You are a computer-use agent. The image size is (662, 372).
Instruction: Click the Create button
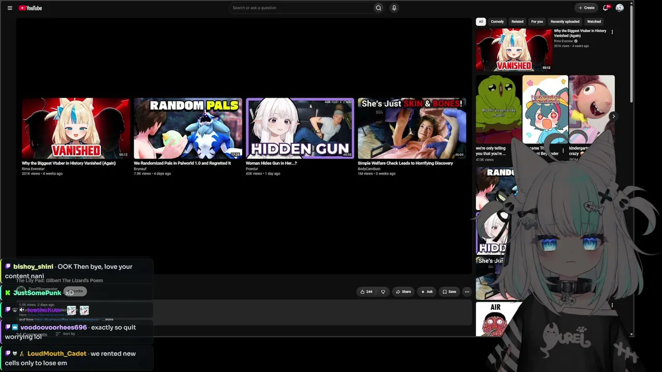(586, 8)
